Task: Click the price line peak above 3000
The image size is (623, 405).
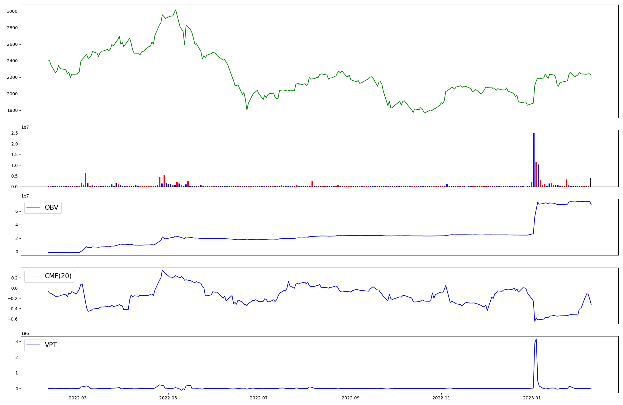Action: pos(176,10)
